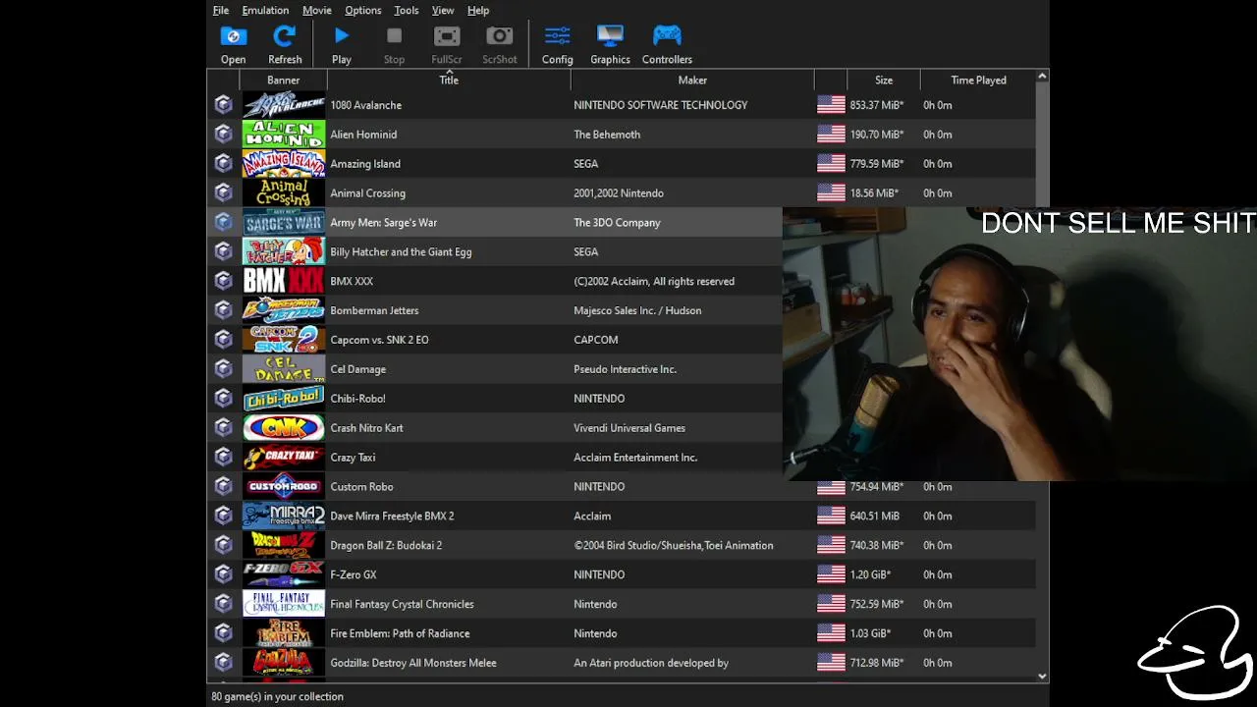The image size is (1257, 707).
Task: Click the size value "18.56 MiB*"
Action: click(874, 193)
